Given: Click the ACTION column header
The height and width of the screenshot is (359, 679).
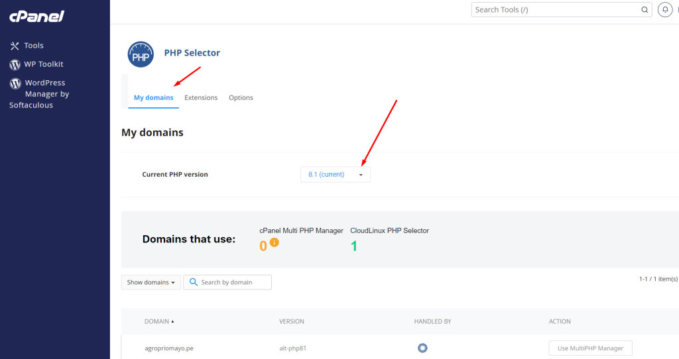Looking at the screenshot, I should tap(560, 321).
